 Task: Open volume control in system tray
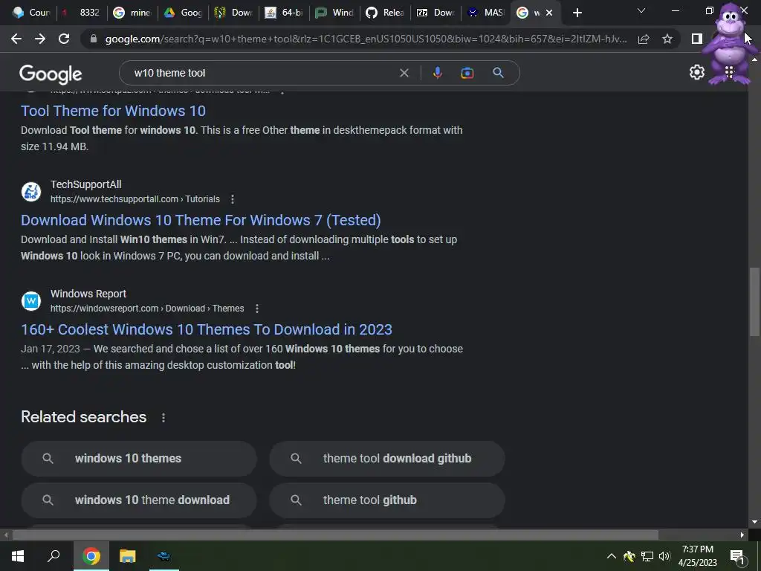click(x=664, y=556)
